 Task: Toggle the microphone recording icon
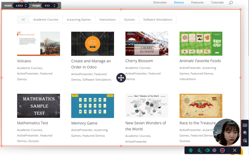(199, 150)
